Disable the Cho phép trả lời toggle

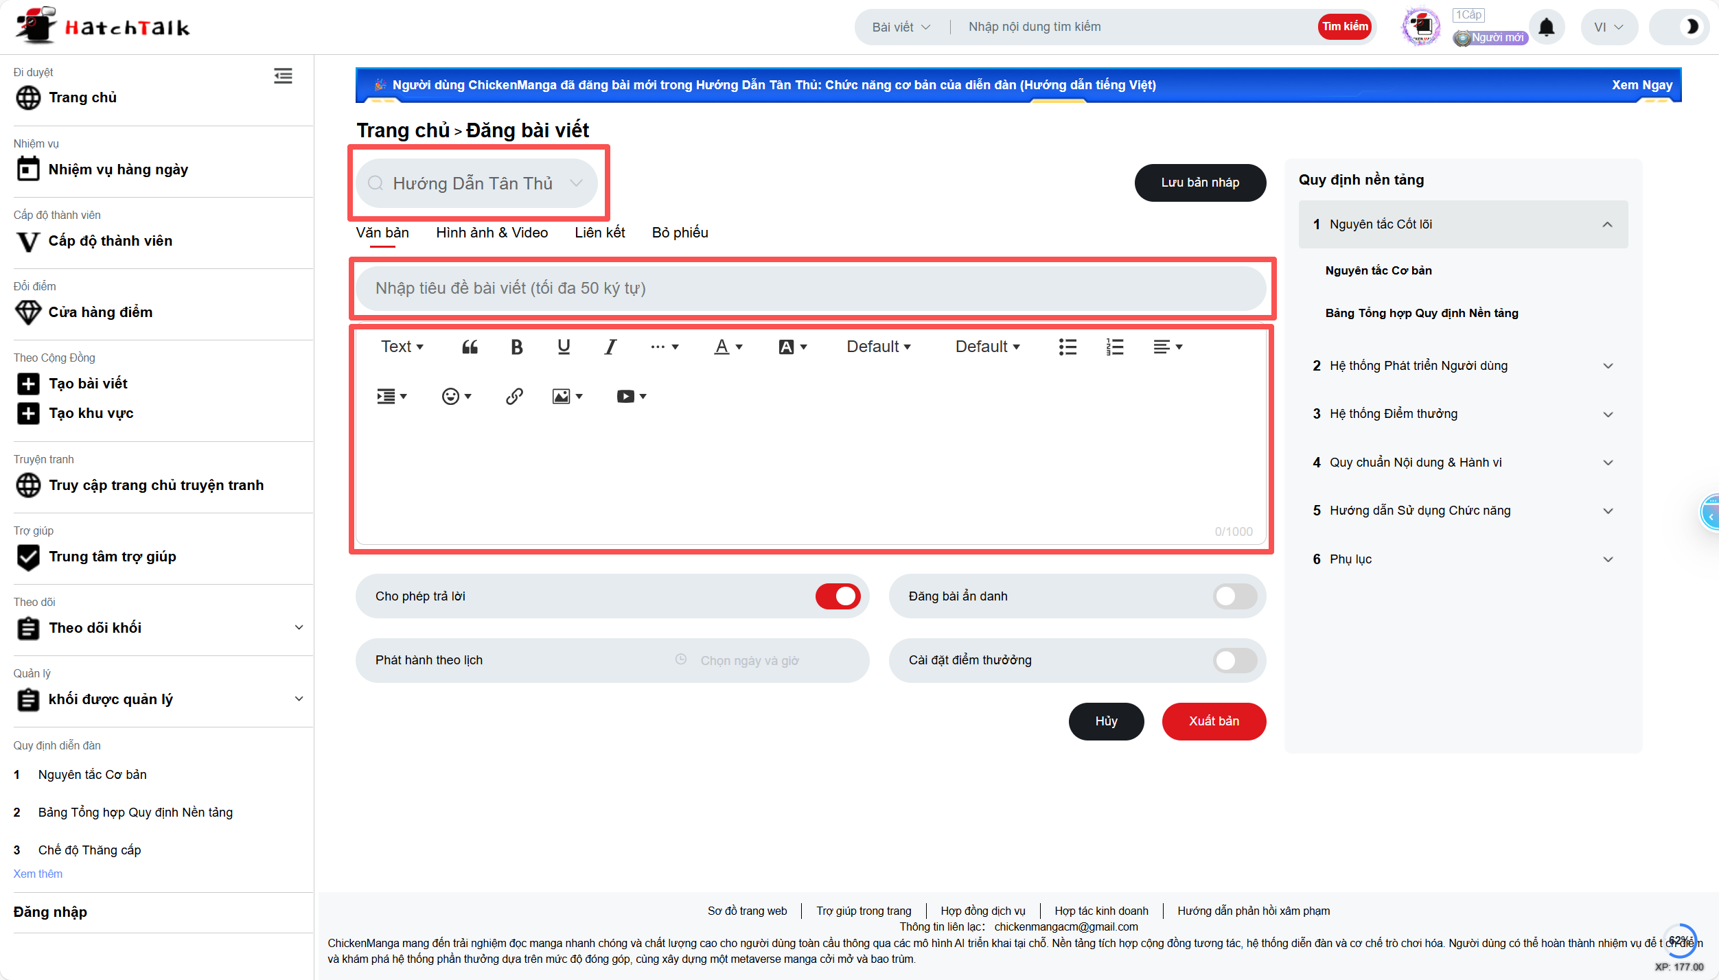tap(838, 596)
